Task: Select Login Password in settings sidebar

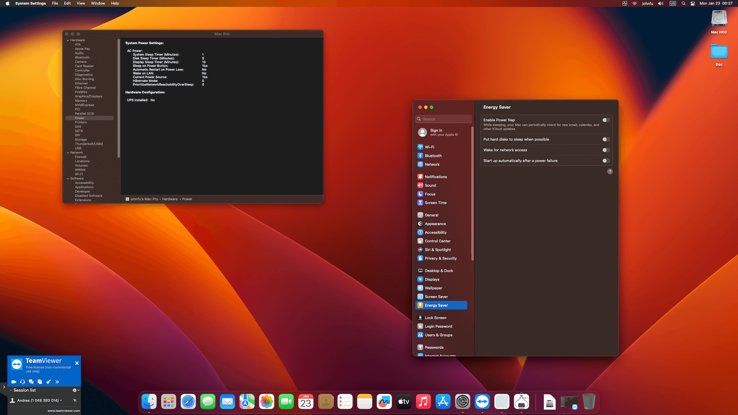Action: coord(441,327)
